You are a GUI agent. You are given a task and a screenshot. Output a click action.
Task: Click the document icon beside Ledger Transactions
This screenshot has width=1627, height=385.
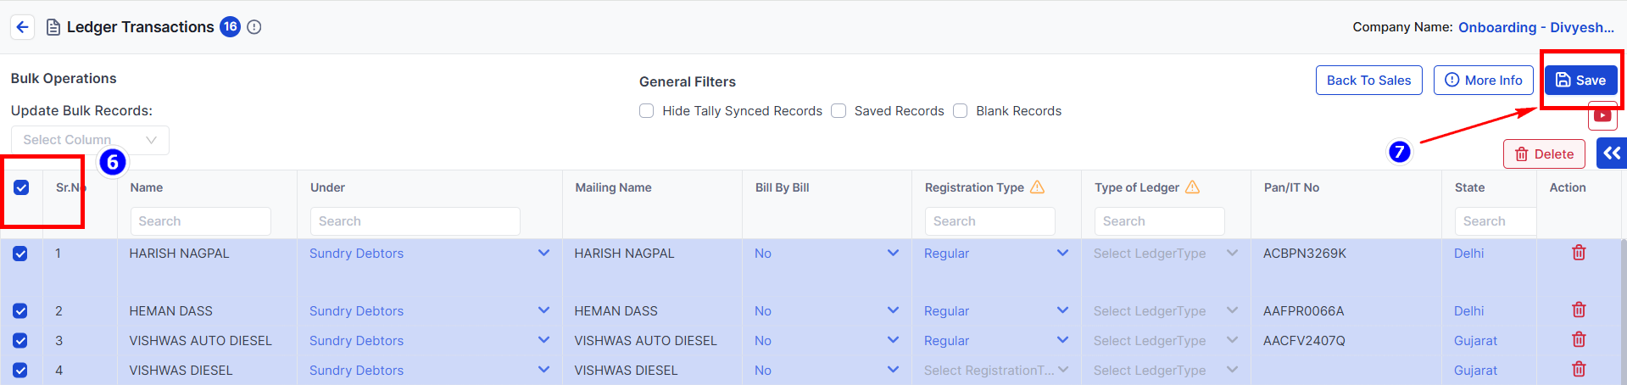pos(53,27)
